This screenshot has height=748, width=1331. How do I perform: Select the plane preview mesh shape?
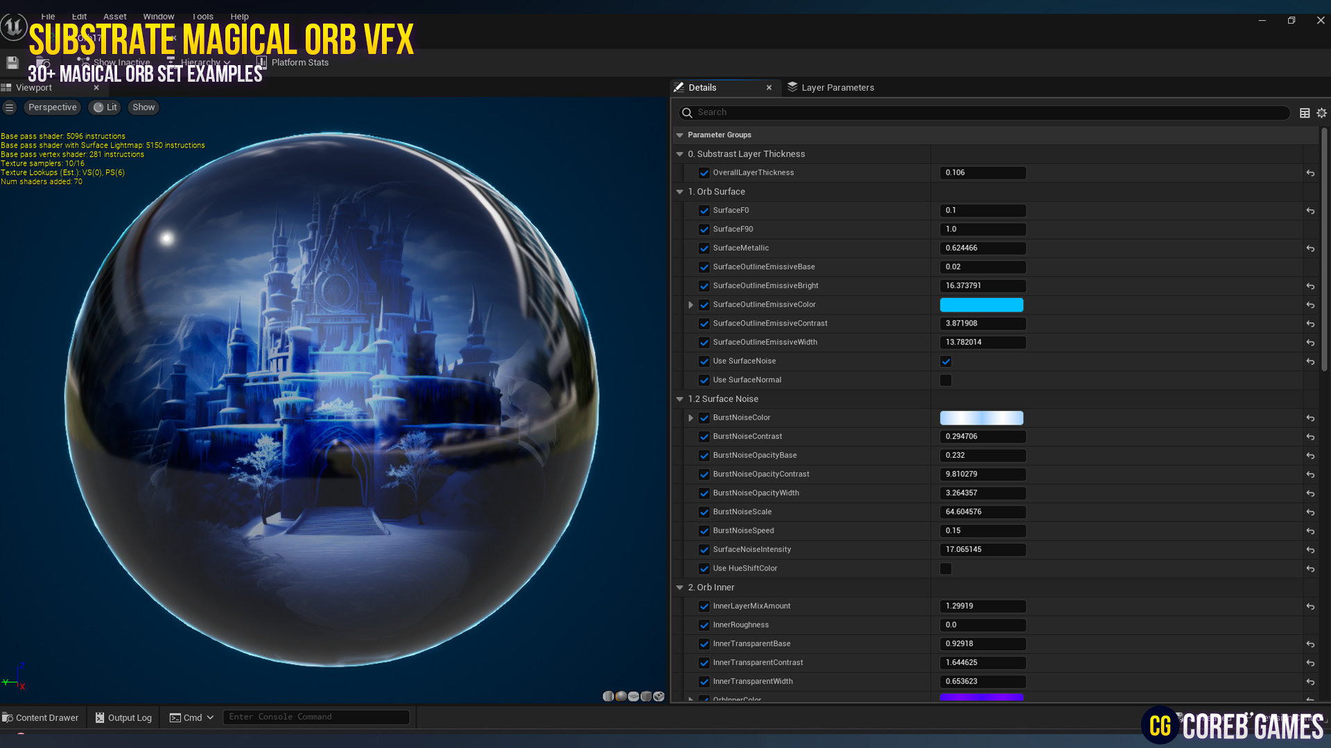[634, 696]
